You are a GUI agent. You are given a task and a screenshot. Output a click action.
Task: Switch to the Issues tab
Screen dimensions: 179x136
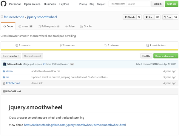click(x=25, y=26)
